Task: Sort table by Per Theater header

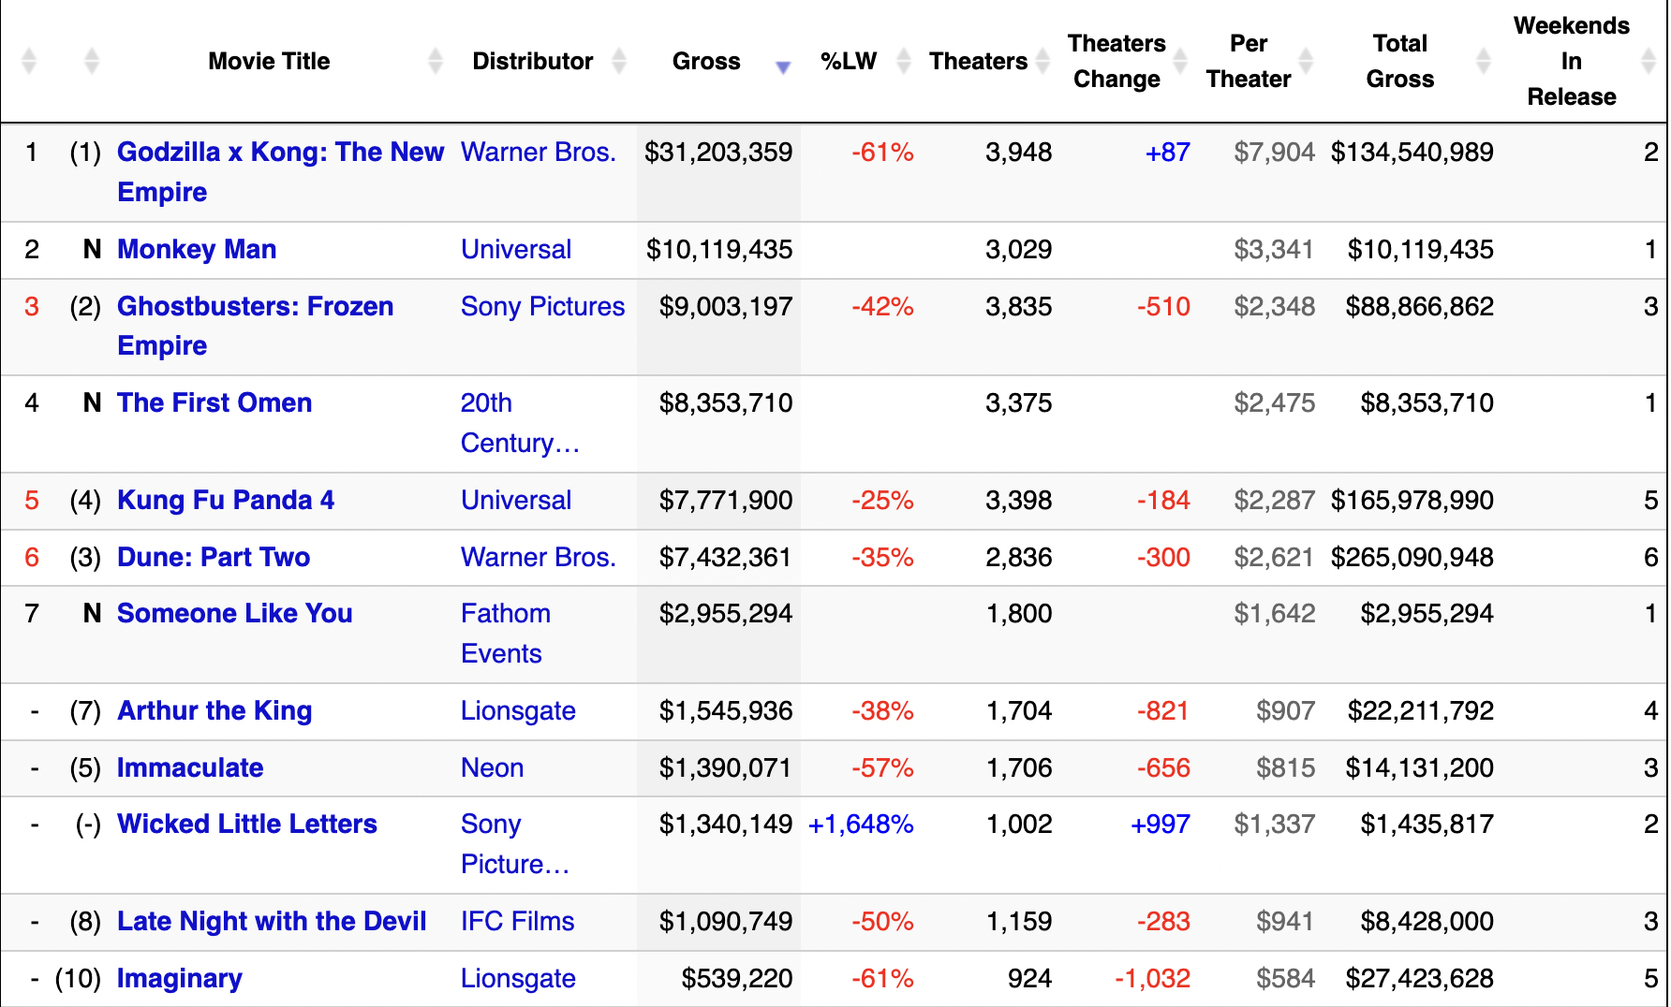Action: (1249, 61)
